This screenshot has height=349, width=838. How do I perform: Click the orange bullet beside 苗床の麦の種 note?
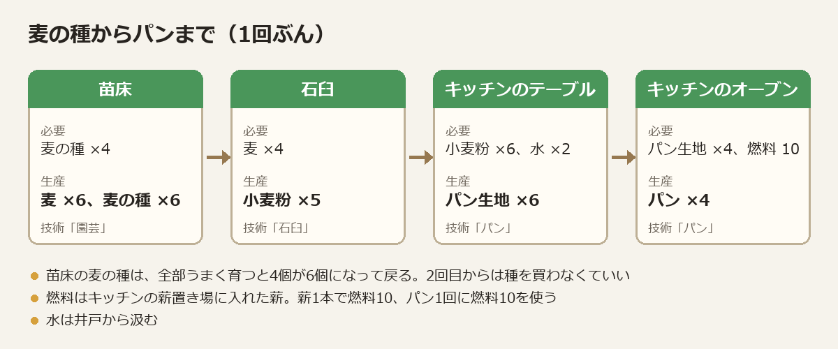34,276
